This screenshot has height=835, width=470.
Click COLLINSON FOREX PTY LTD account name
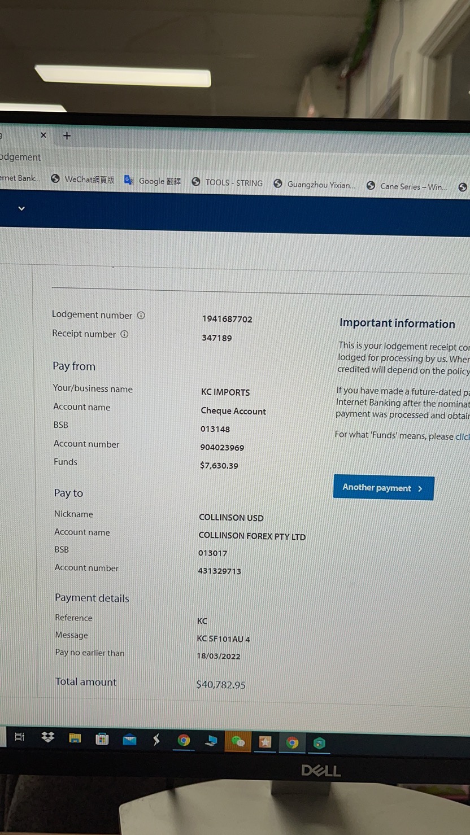pyautogui.click(x=253, y=536)
